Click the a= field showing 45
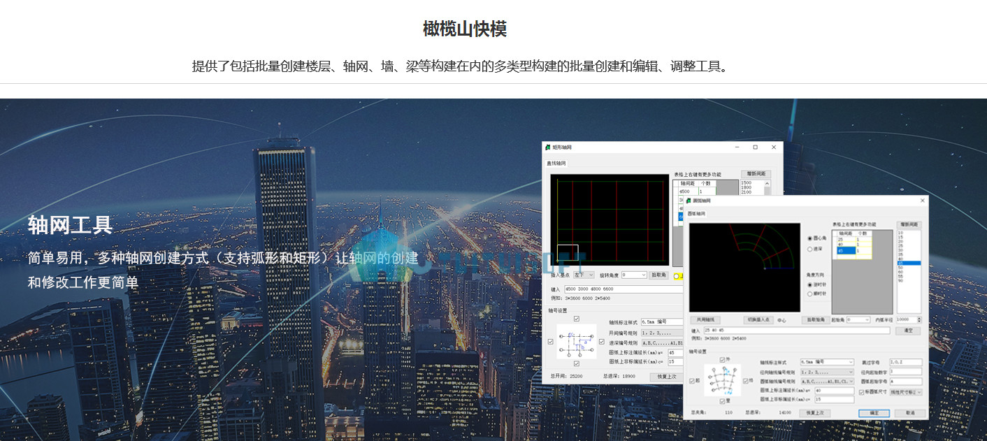The image size is (987, 441). [675, 353]
